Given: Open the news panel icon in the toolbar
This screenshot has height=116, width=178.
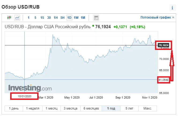Looking at the screenshot, I should (x=96, y=18).
